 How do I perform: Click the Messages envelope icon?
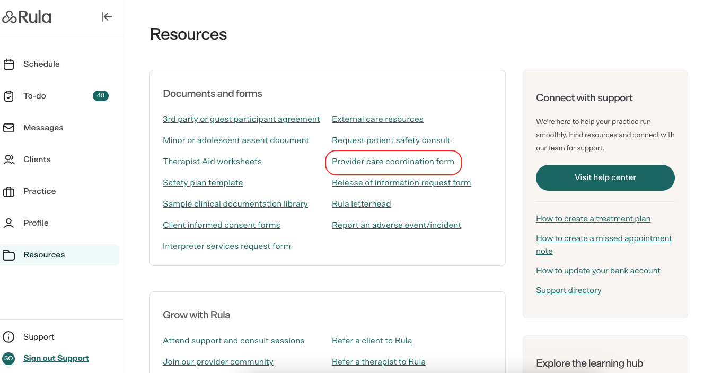(9, 128)
